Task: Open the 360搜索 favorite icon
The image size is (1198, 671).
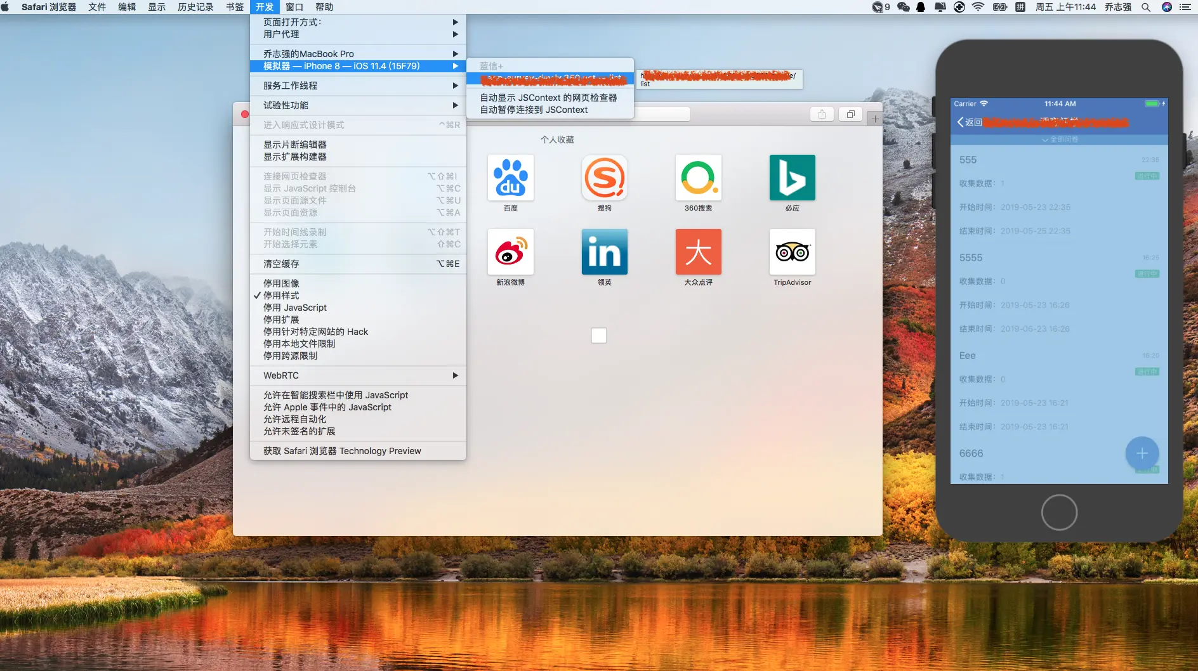Action: click(x=699, y=178)
